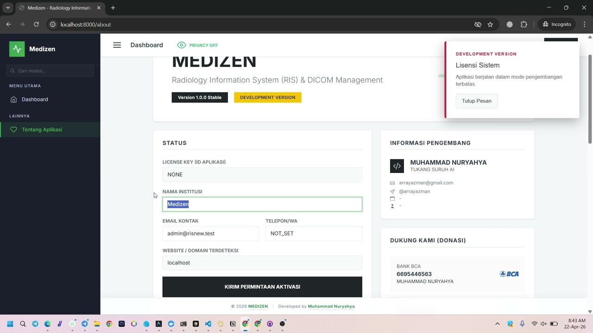Click the page vertical scrollbar thumb
This screenshot has height=333, width=593.
(590, 99)
